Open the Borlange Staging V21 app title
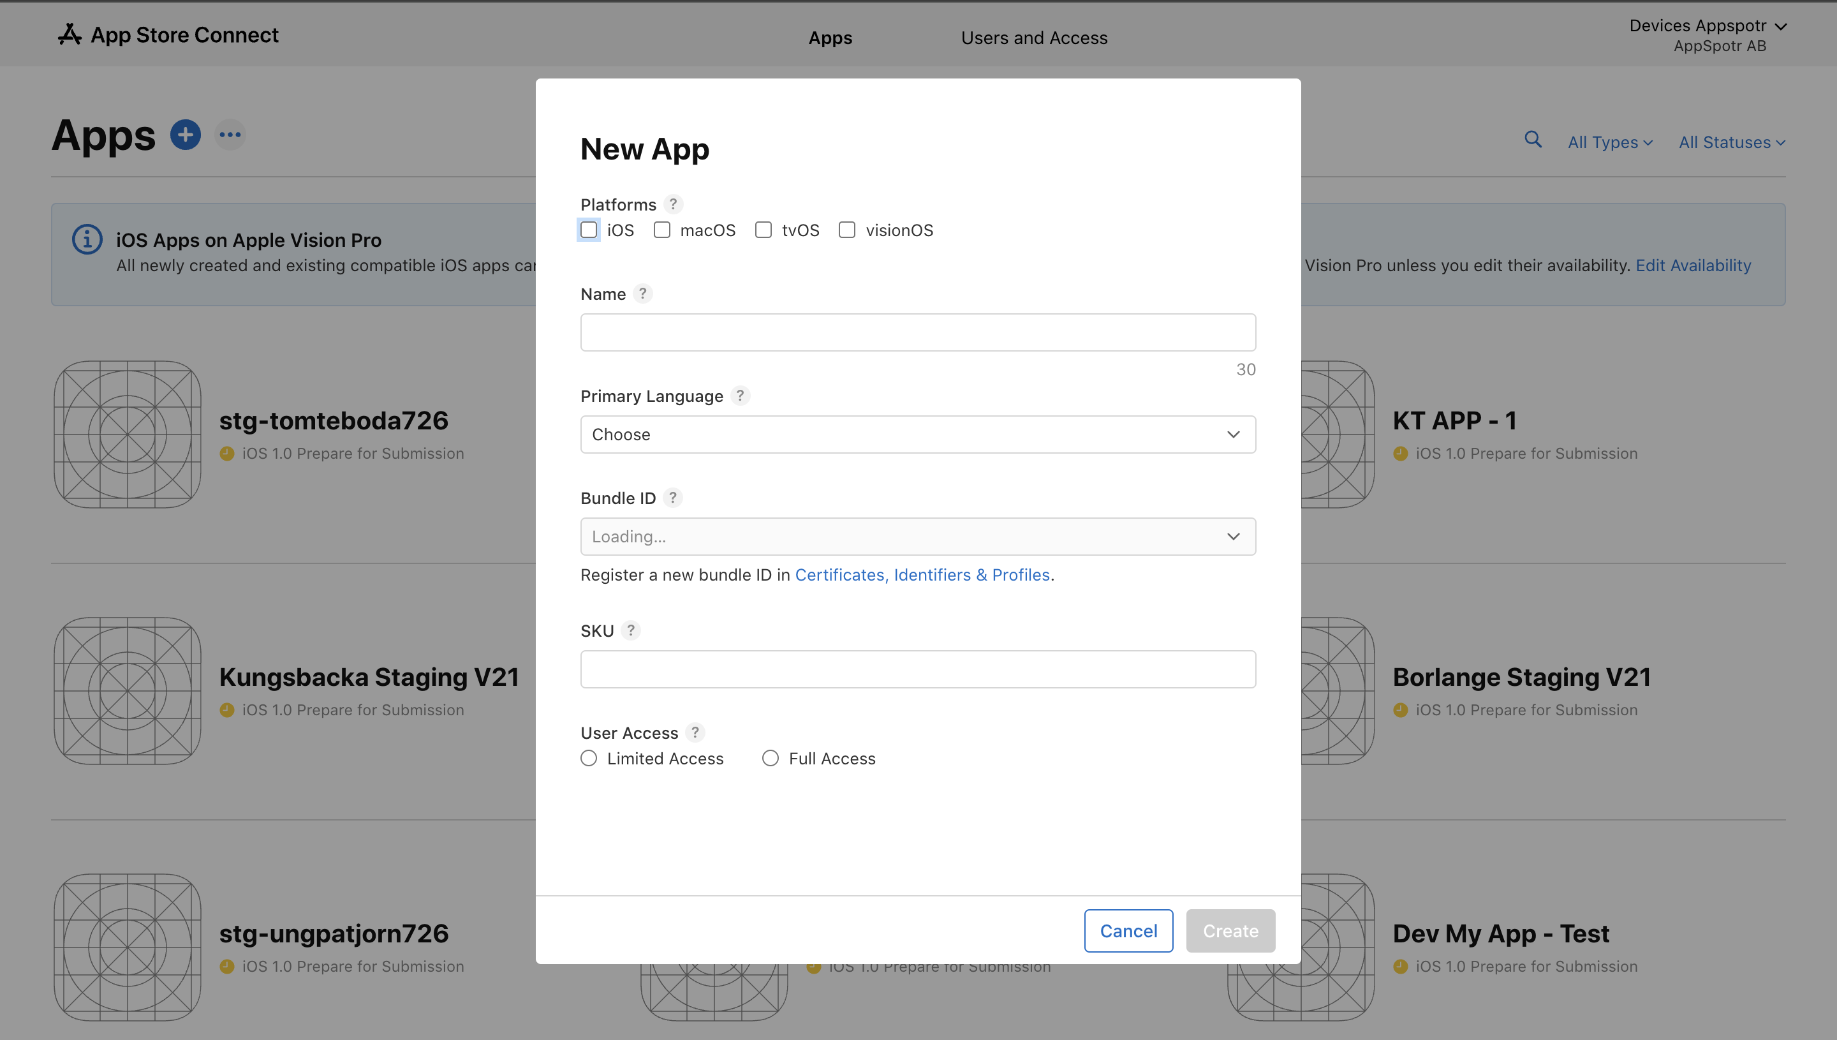1837x1040 pixels. [1522, 677]
